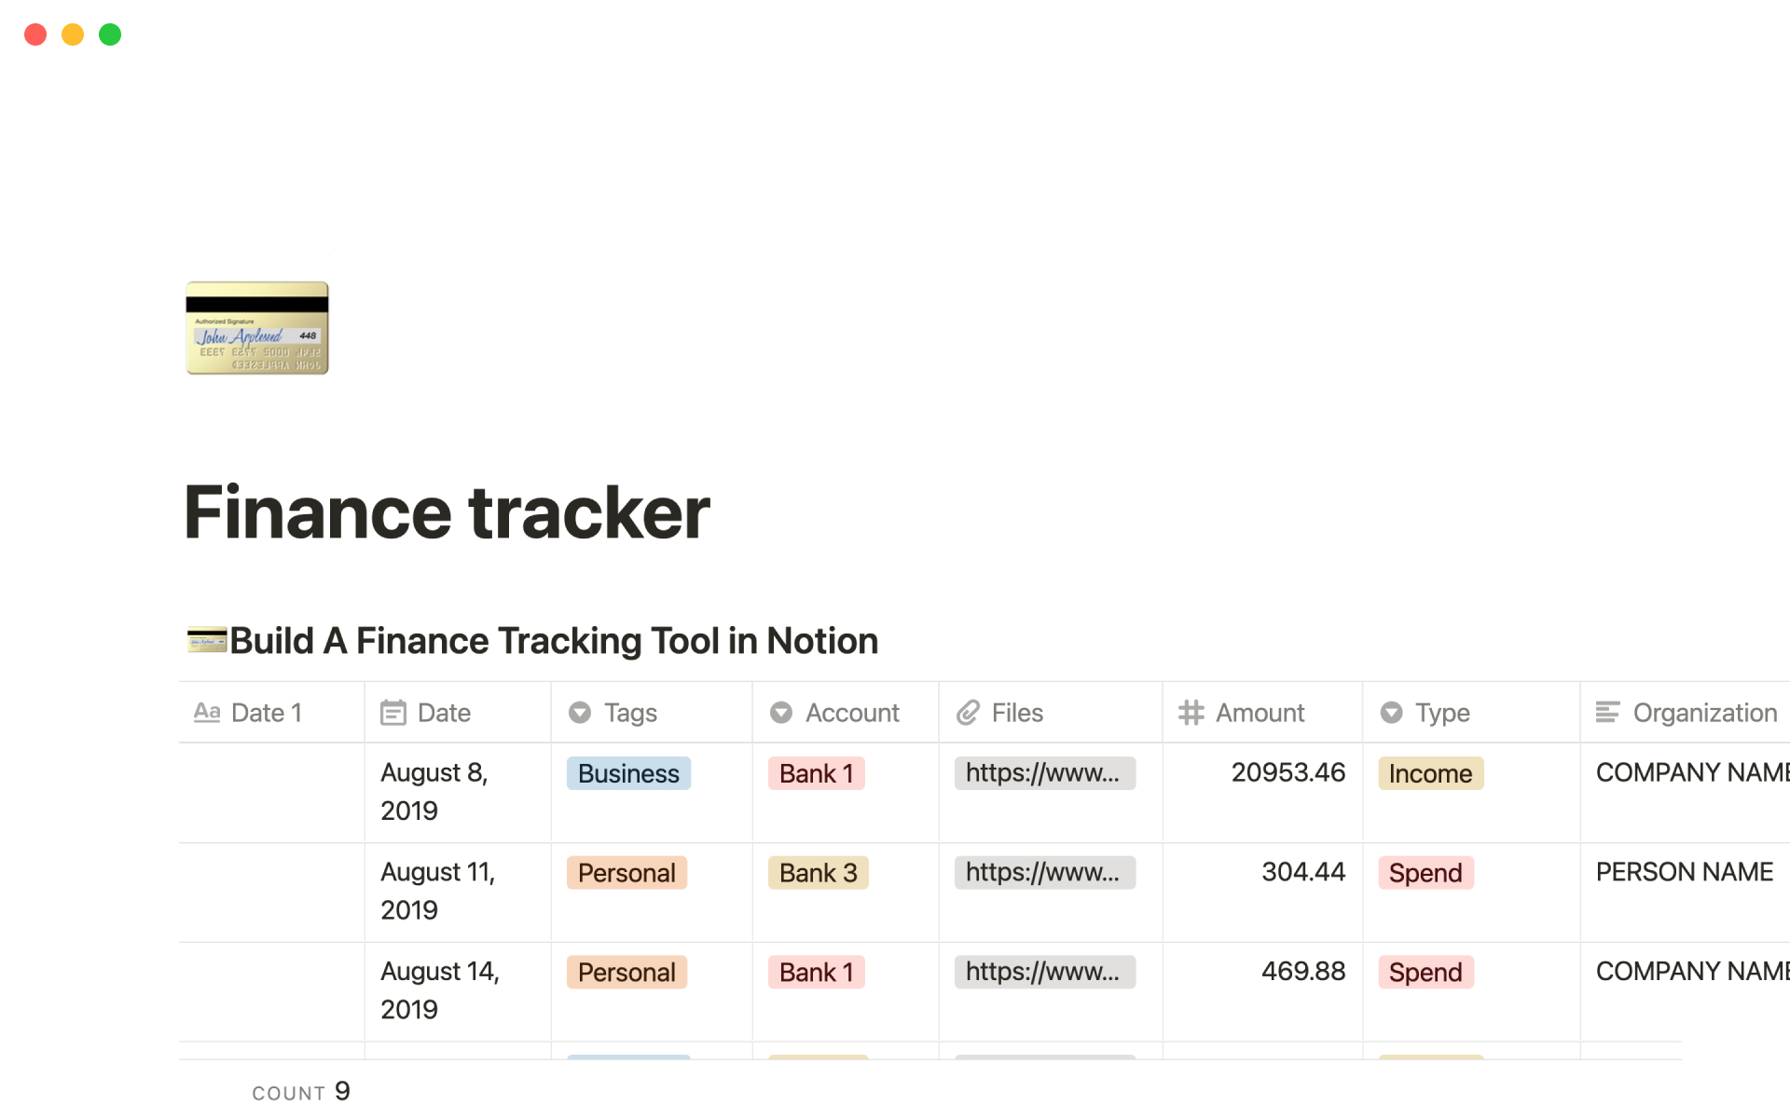The height and width of the screenshot is (1118, 1790).
Task: Click the COUNT 9 summary row
Action: point(299,1091)
